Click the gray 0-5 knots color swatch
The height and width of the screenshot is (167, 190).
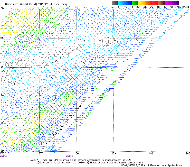click(115, 3)
